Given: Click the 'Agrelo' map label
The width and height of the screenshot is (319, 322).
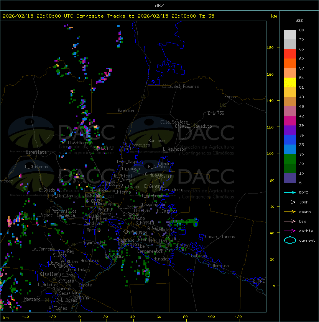Looking at the screenshot, I should pyautogui.click(x=94, y=230).
